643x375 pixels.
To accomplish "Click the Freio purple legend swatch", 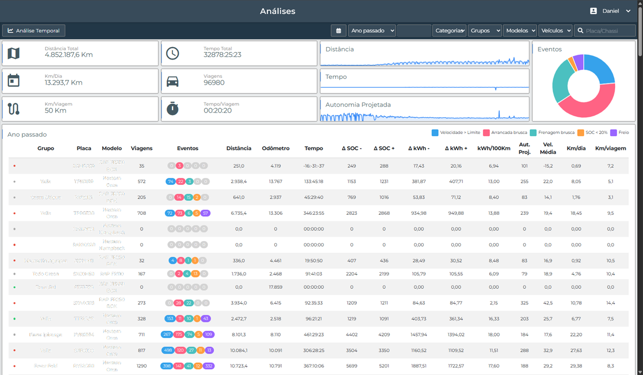I will point(613,132).
